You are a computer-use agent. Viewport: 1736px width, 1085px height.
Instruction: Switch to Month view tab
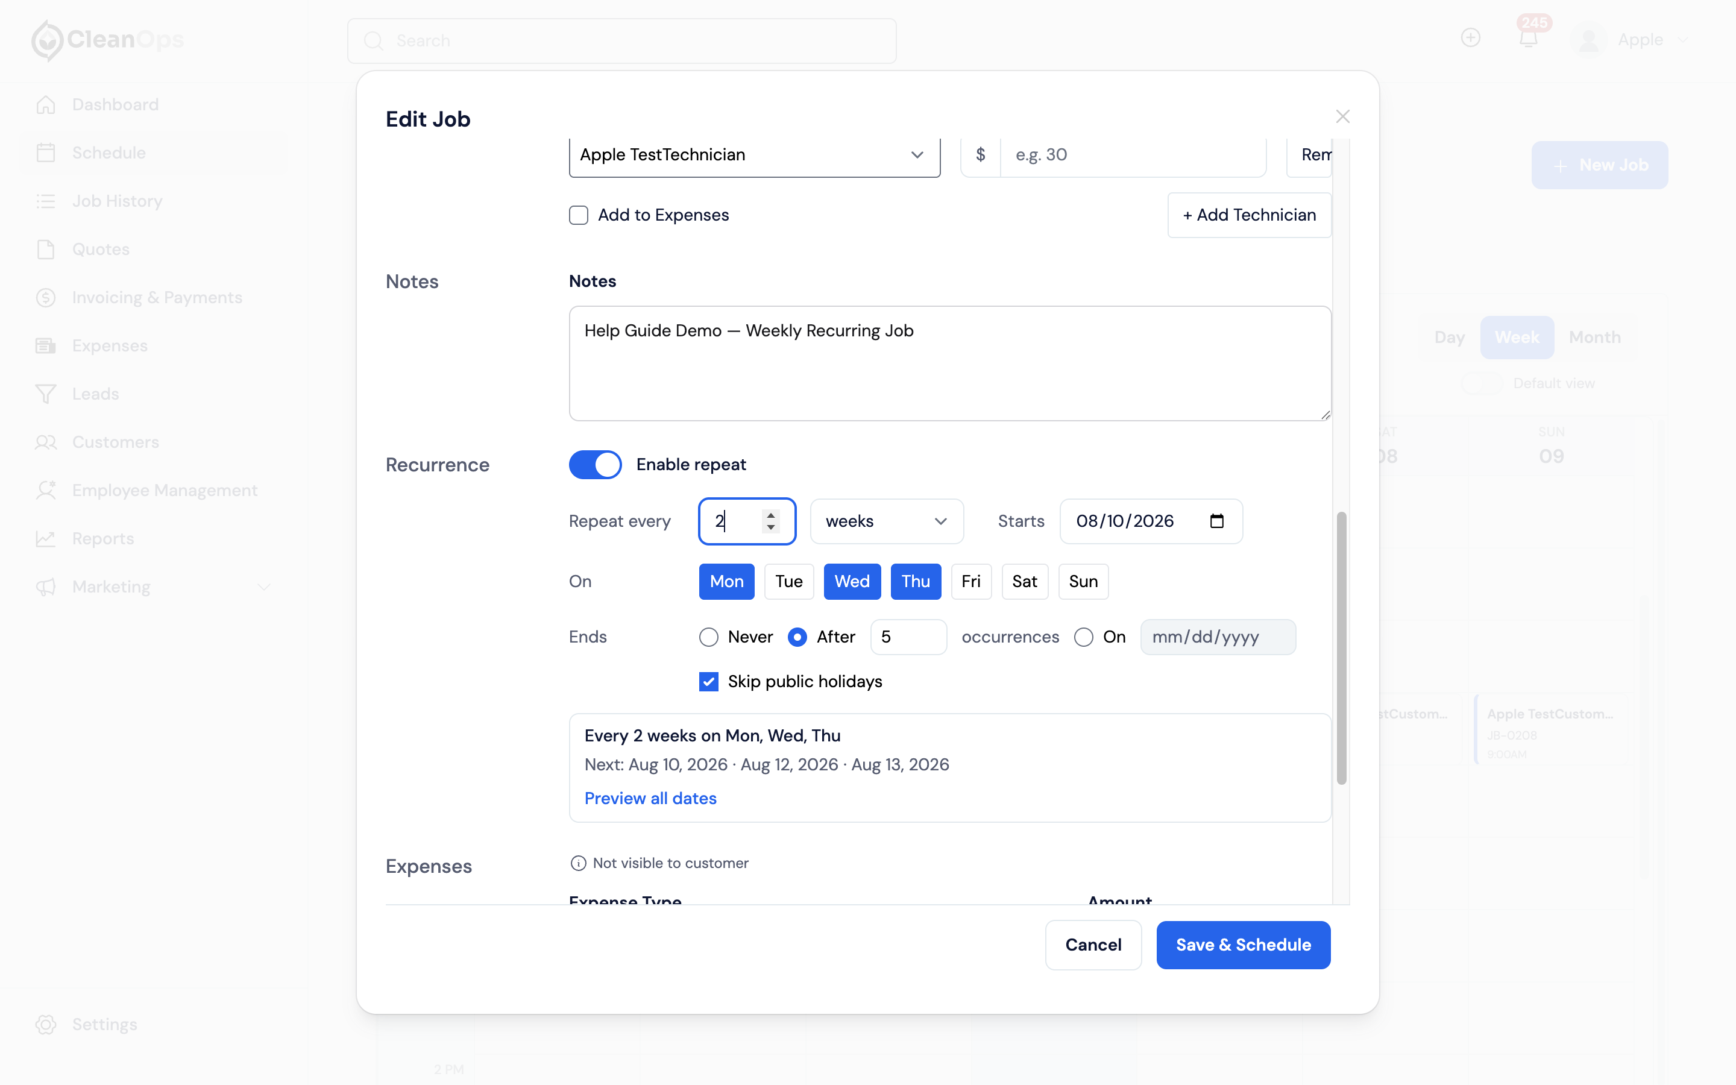1595,338
